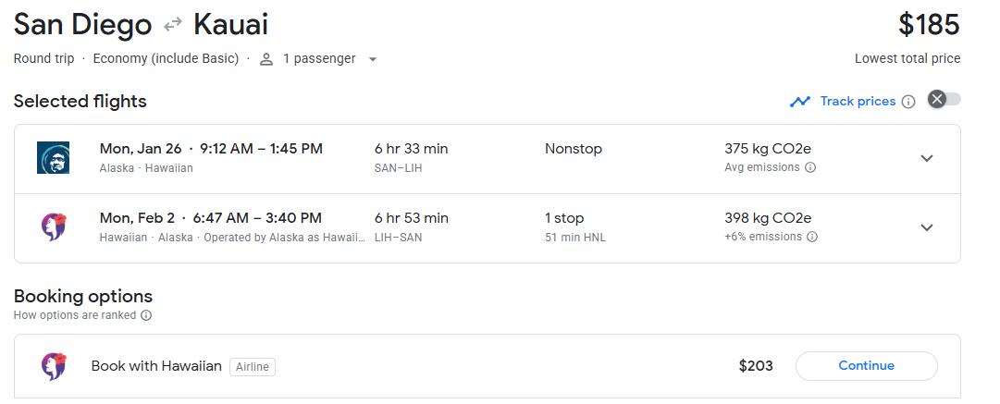The width and height of the screenshot is (1000, 404).
Task: Continue booking with Hawaiian
Action: pos(866,366)
